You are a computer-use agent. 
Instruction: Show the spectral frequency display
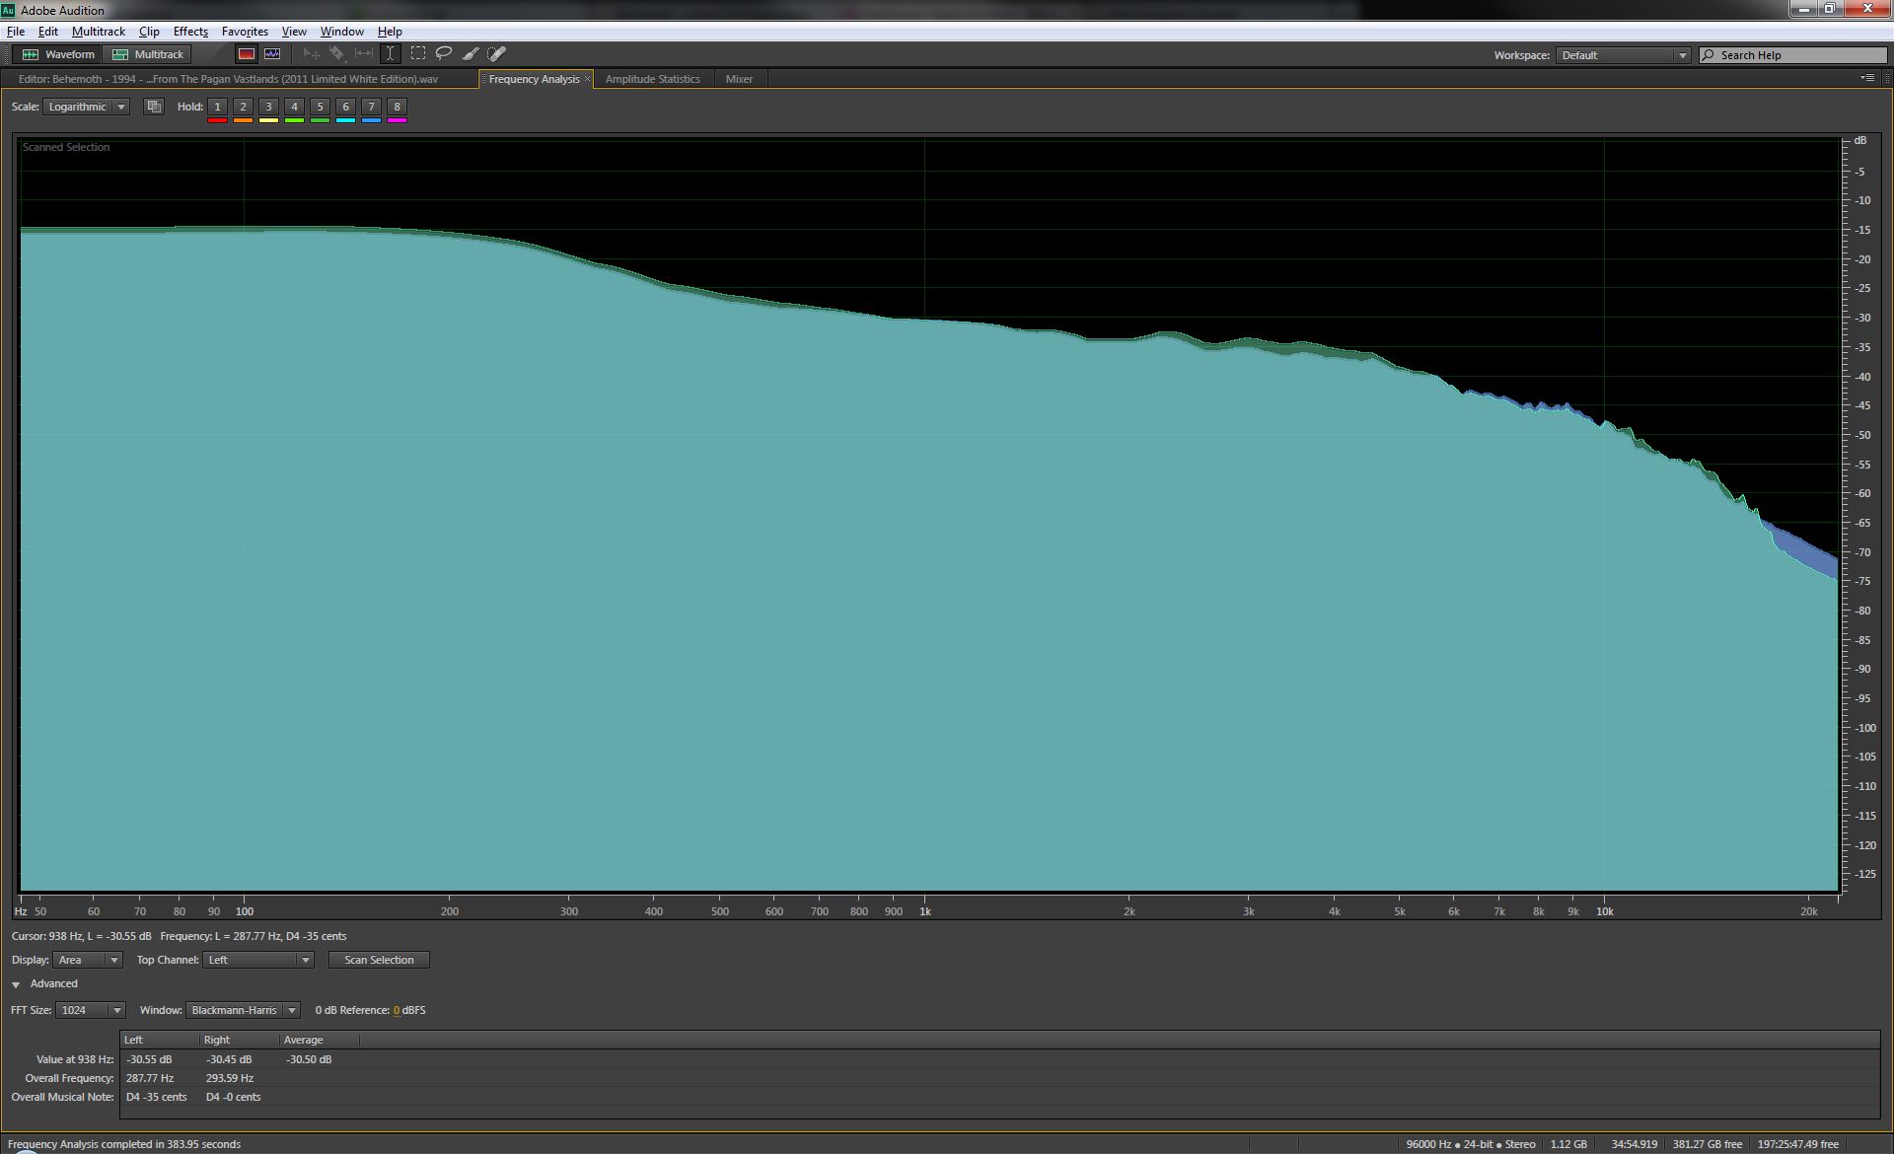click(247, 54)
